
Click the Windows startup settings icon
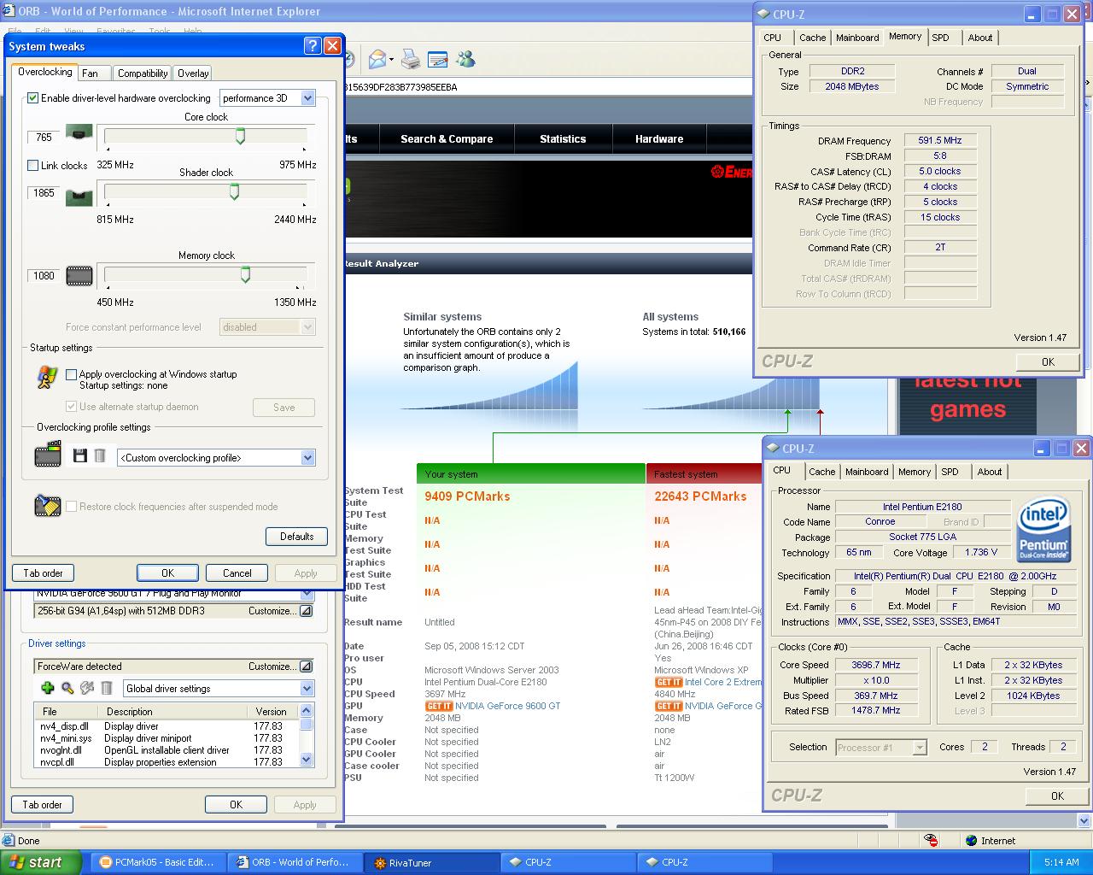click(47, 378)
